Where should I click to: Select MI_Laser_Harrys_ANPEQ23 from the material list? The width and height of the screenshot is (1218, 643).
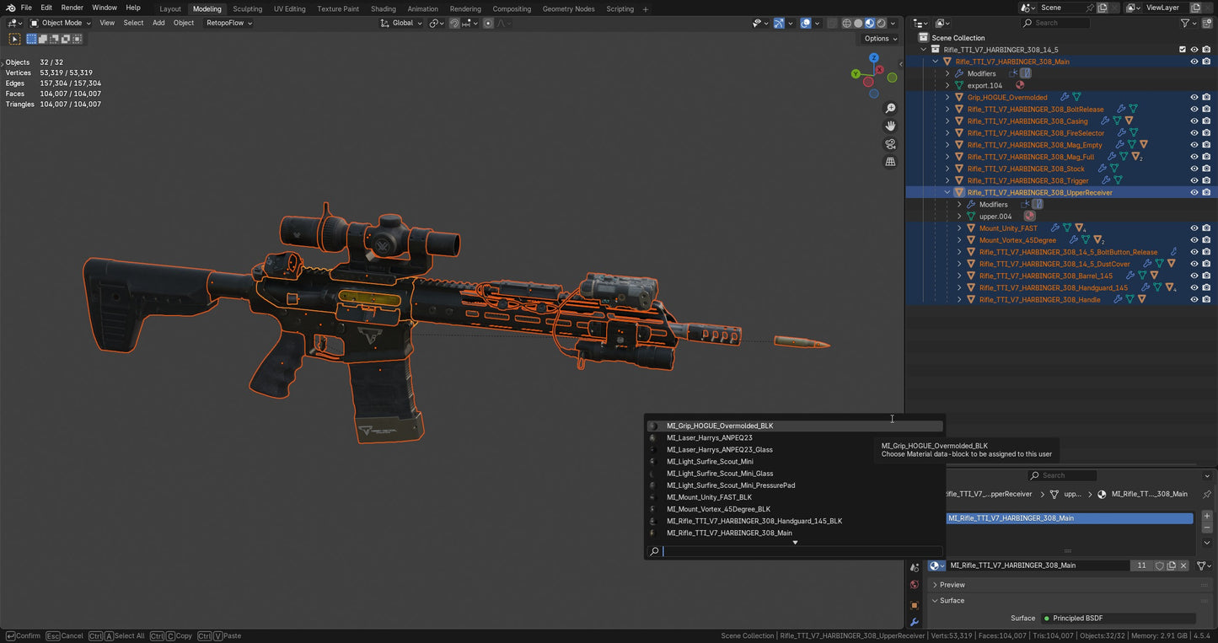pos(711,437)
